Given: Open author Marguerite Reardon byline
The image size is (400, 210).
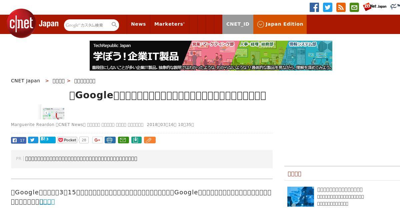Looking at the screenshot, I should click(32, 125).
